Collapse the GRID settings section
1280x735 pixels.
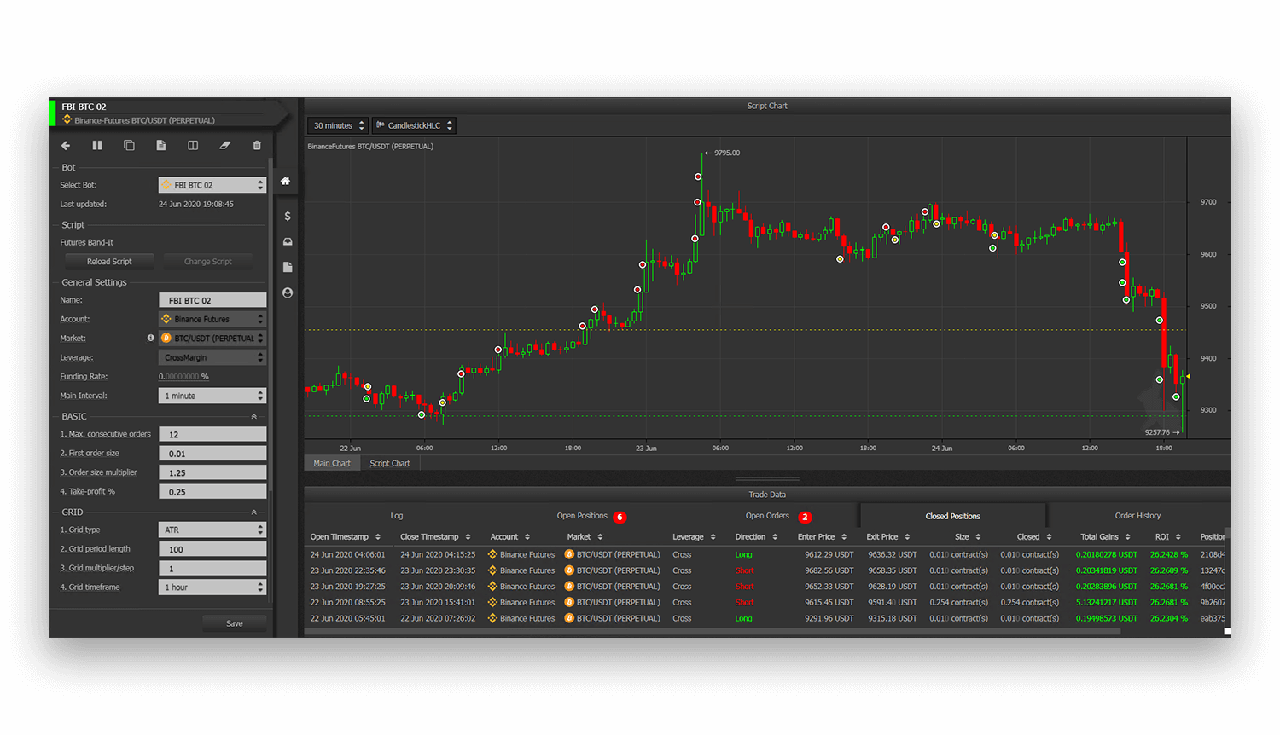(253, 512)
